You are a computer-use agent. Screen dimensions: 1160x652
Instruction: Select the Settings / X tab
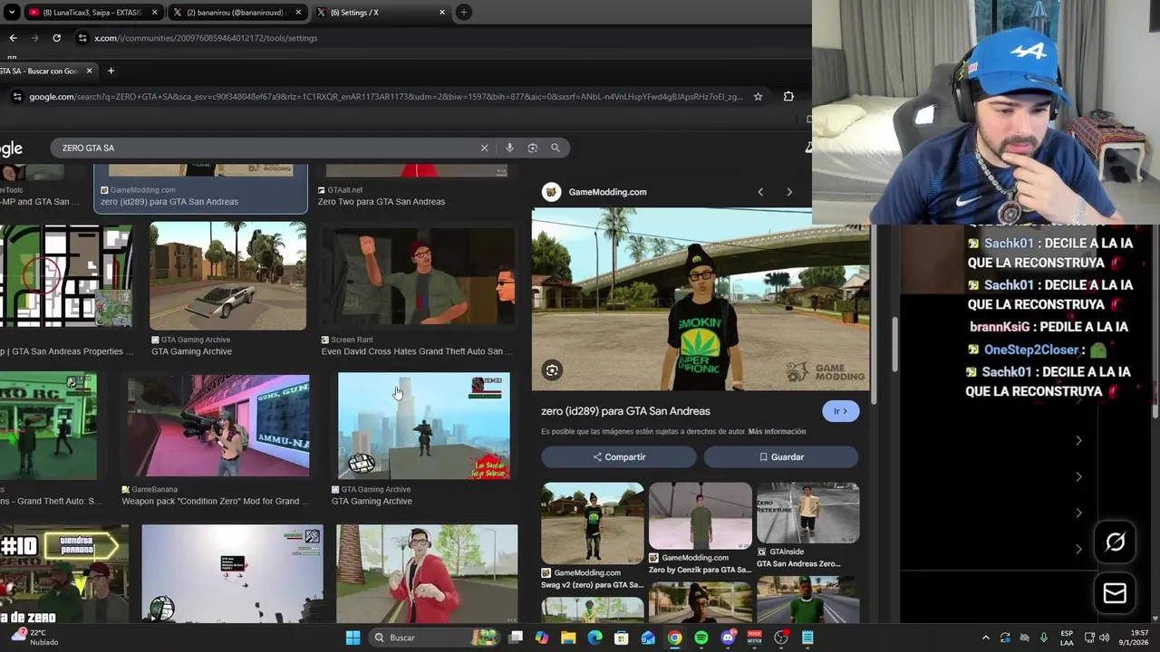point(381,13)
